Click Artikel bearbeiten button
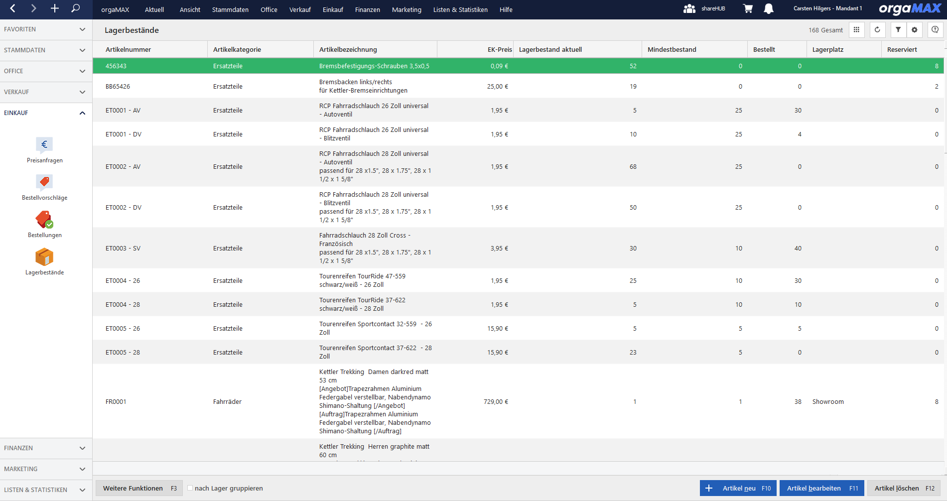Image resolution: width=947 pixels, height=501 pixels. pos(822,488)
